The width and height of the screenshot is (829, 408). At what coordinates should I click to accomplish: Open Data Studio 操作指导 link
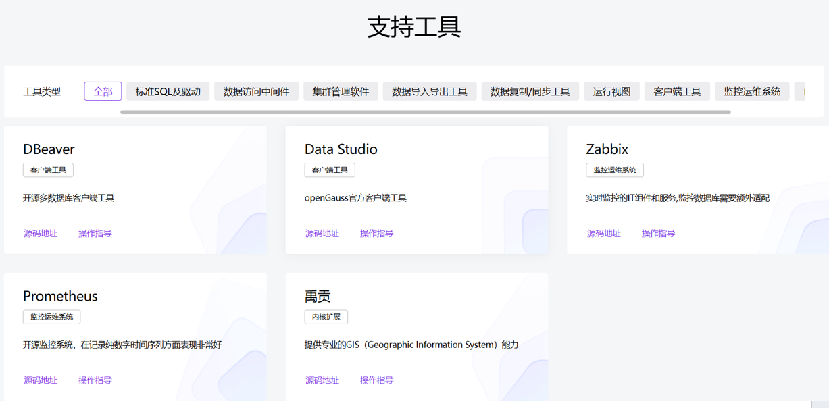click(x=377, y=234)
